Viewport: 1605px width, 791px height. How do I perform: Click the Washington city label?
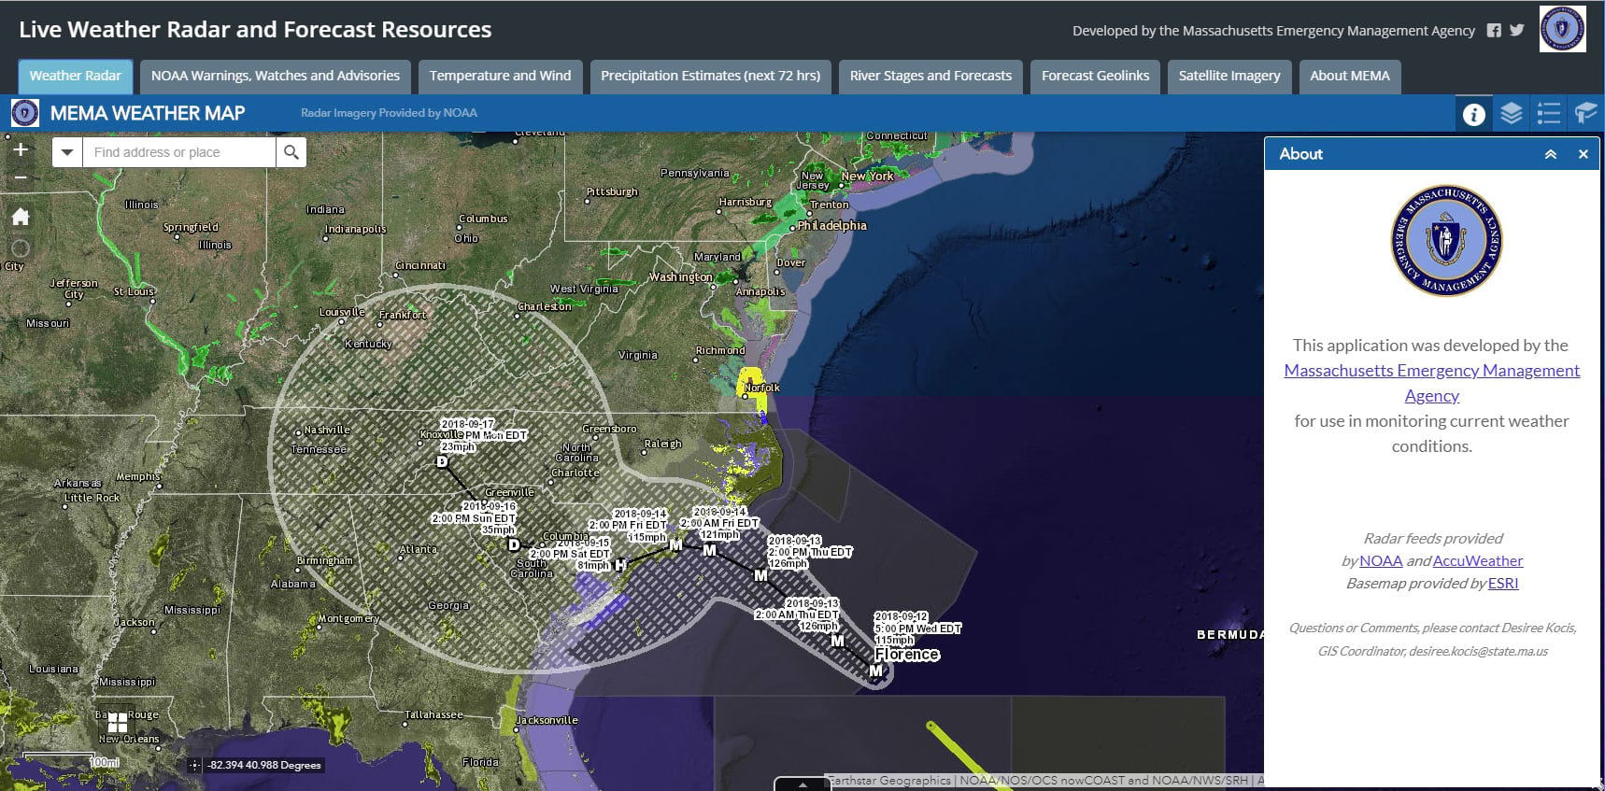click(x=681, y=277)
